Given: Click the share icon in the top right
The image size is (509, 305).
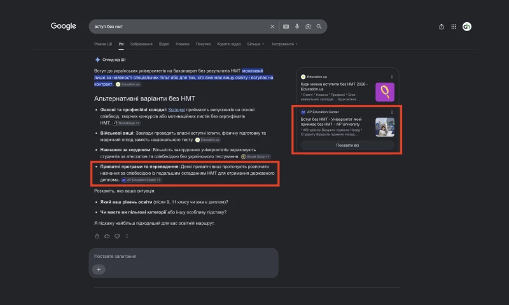Looking at the screenshot, I should (442, 27).
